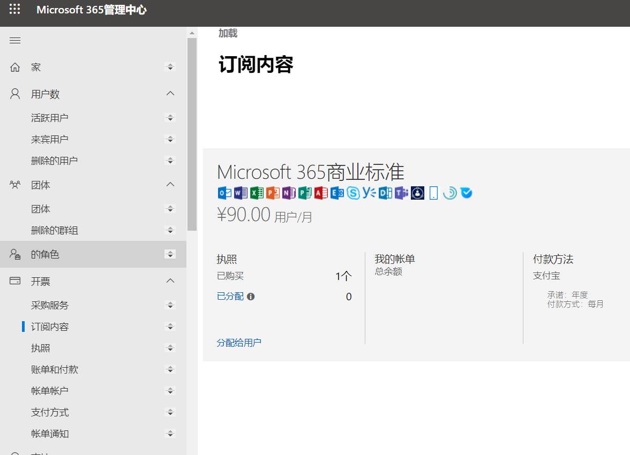Image resolution: width=630 pixels, height=455 pixels.
Task: Click the Yammer app icon
Action: tap(369, 193)
